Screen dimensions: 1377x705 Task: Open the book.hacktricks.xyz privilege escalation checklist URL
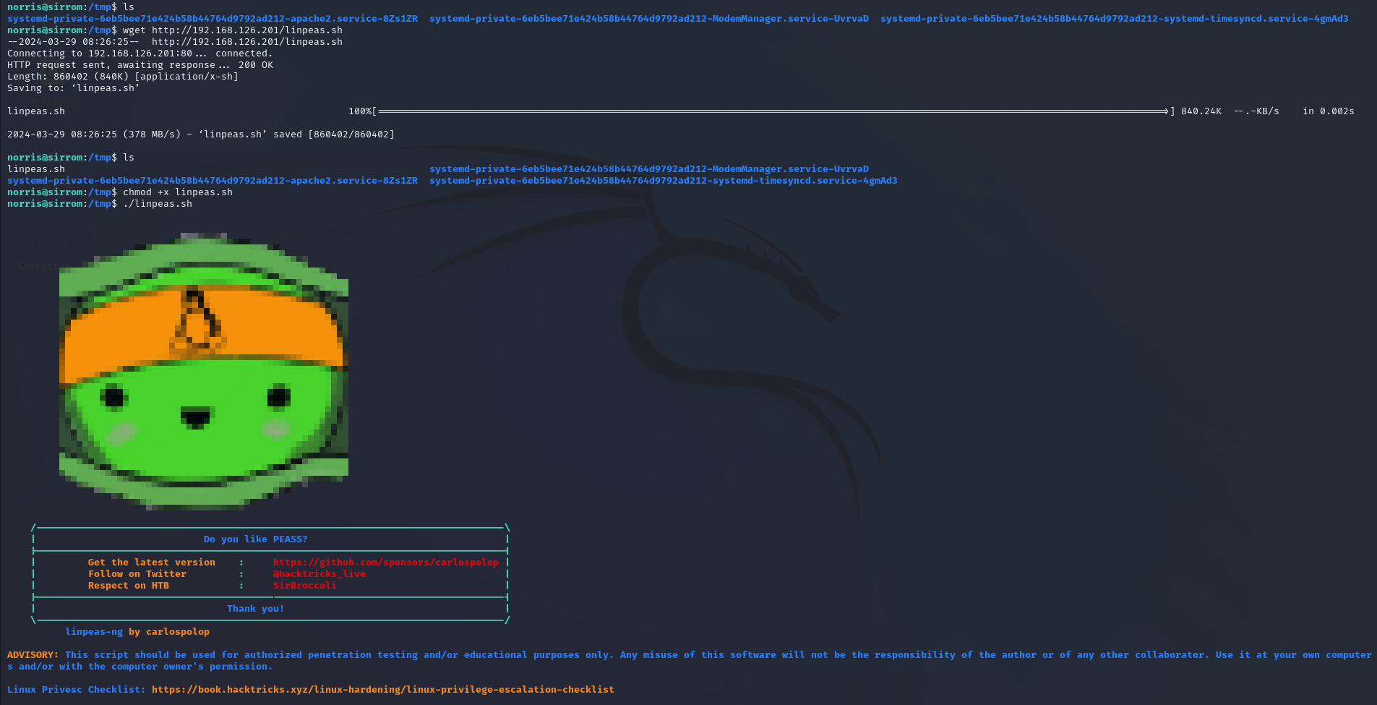(383, 690)
